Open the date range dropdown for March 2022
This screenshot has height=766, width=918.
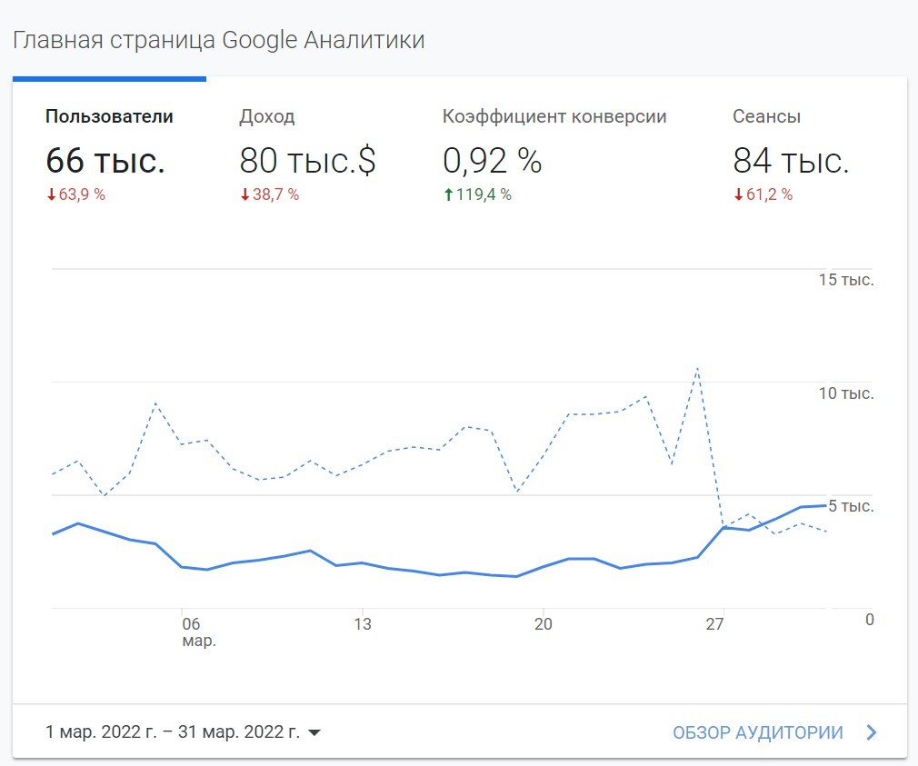click(184, 732)
